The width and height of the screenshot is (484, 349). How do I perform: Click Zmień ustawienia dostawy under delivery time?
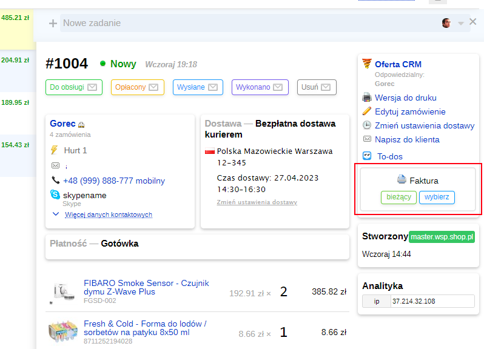[x=257, y=202]
